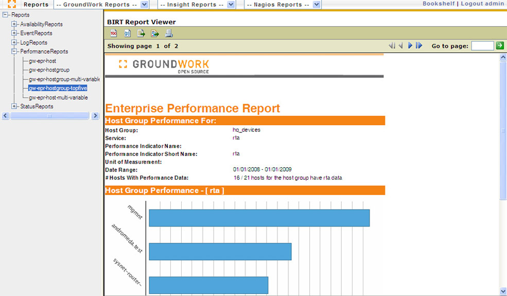
Task: Click AvailabilityReports label in tree
Action: point(41,24)
